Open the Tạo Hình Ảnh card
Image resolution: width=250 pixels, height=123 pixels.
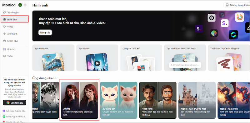[53, 57]
